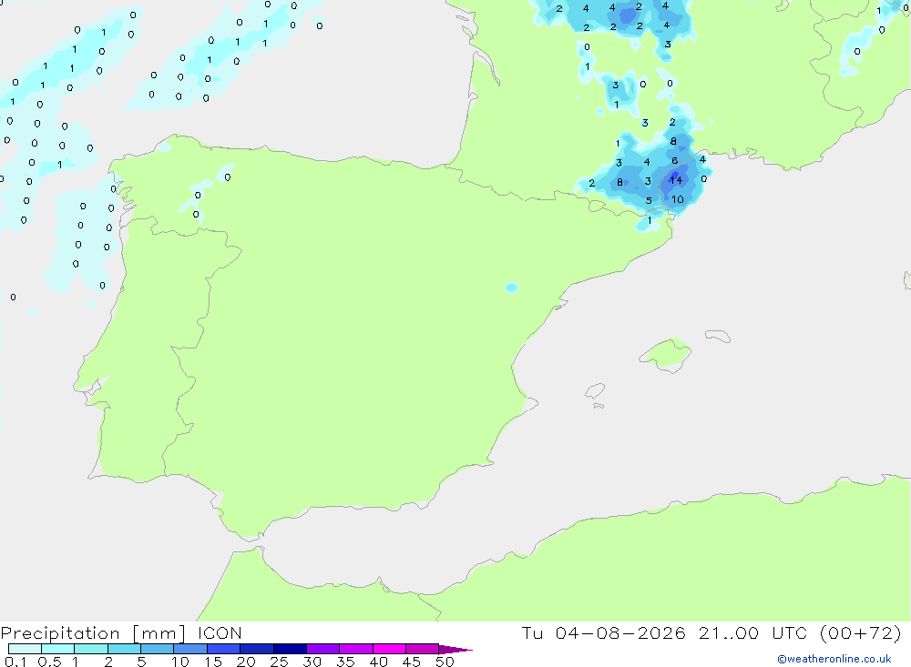
Task: Click the 0.1–0.5 mm palest legend swatch
Action: (x=25, y=649)
